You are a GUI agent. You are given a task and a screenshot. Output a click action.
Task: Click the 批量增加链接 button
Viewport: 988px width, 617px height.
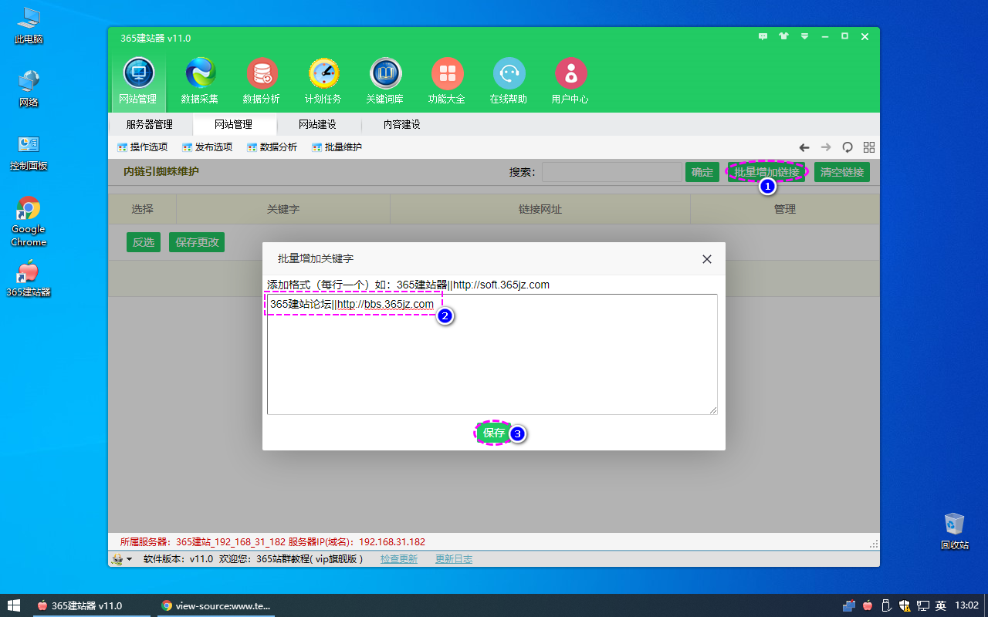pos(766,172)
